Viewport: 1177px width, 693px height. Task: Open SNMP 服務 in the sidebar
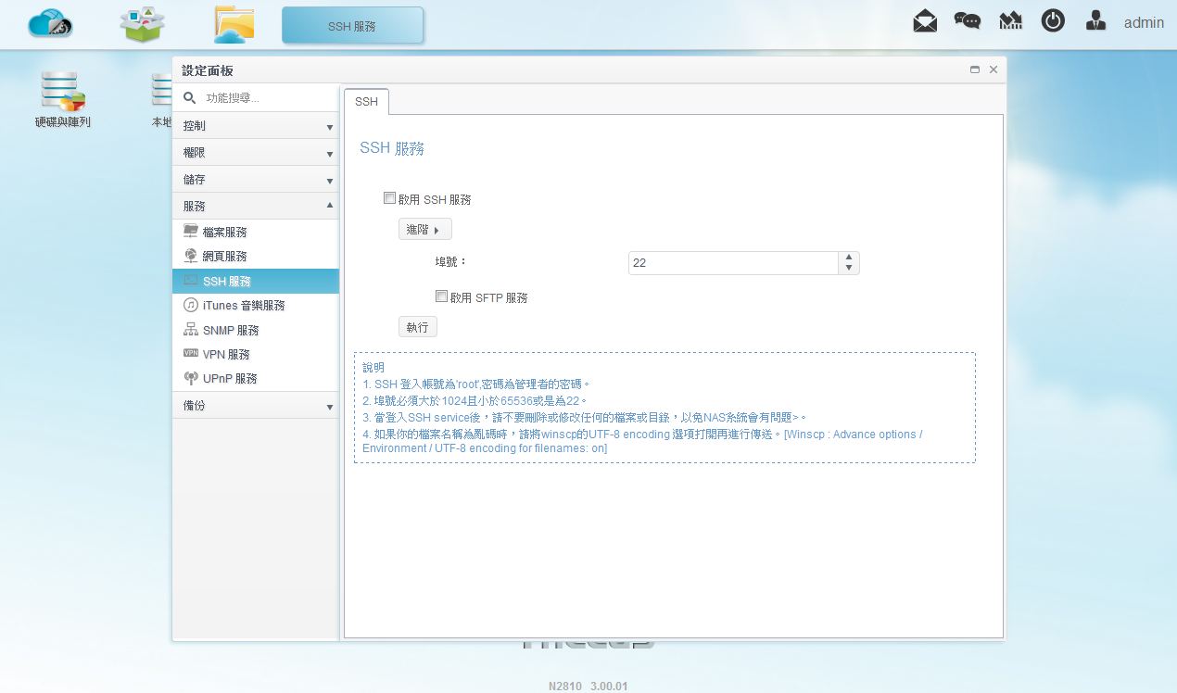click(256, 330)
